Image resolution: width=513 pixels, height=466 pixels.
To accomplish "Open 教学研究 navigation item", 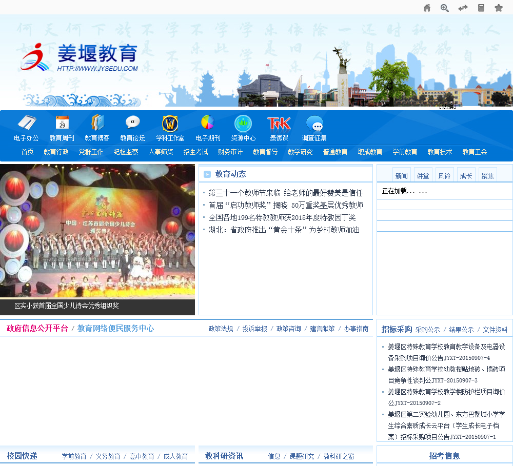I will click(300, 152).
